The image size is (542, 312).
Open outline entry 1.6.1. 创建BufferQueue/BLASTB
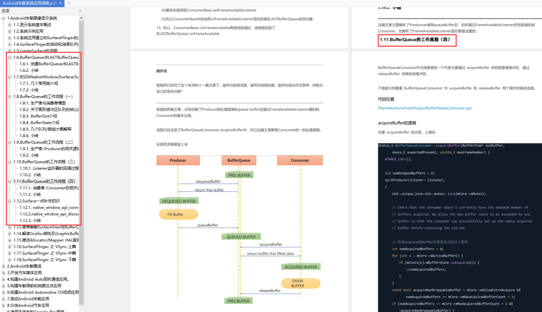pyautogui.click(x=49, y=64)
